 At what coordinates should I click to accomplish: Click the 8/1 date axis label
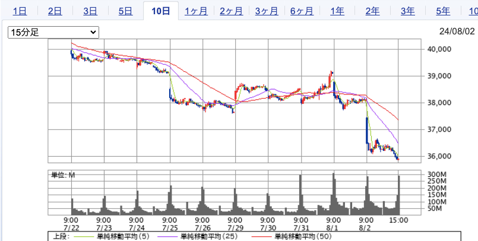pos(334,227)
